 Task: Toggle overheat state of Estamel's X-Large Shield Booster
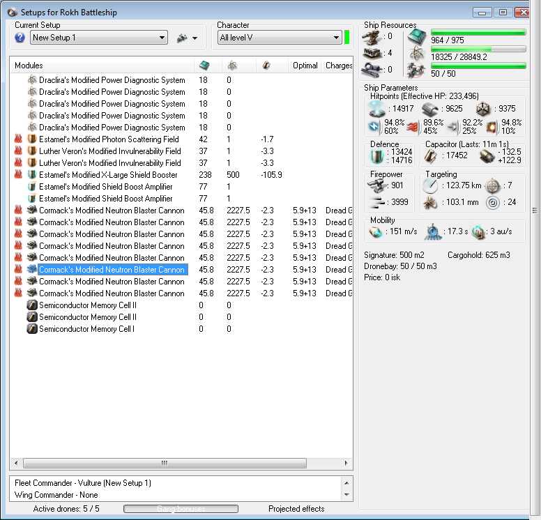tap(18, 174)
